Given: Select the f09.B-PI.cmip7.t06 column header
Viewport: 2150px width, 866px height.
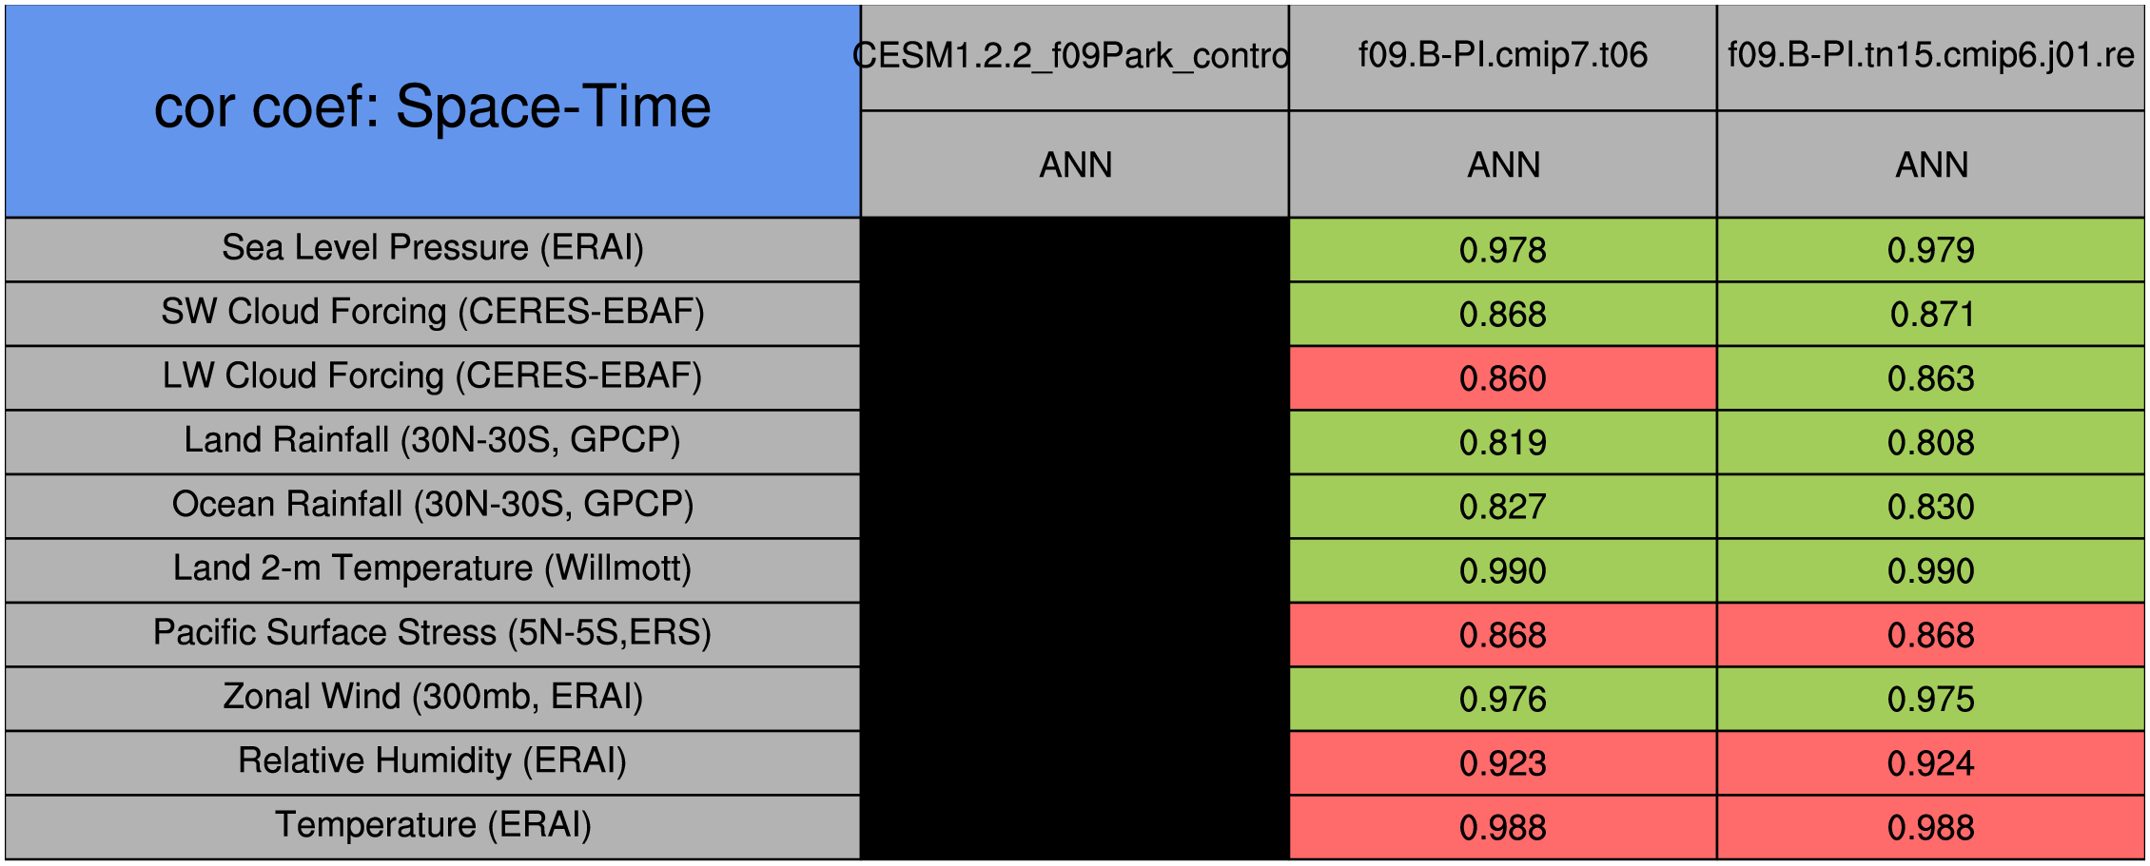Looking at the screenshot, I should [x=1503, y=57].
